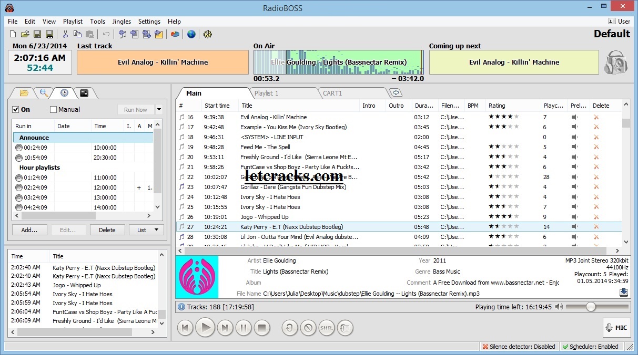Image resolution: width=638 pixels, height=355 pixels.
Task: Open settings via the gear toolbar icon
Action: pos(208,34)
